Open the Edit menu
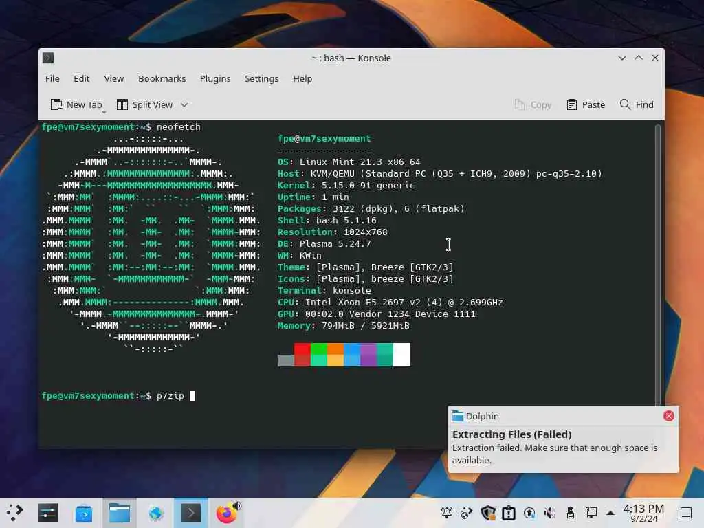704x528 pixels. pos(81,78)
